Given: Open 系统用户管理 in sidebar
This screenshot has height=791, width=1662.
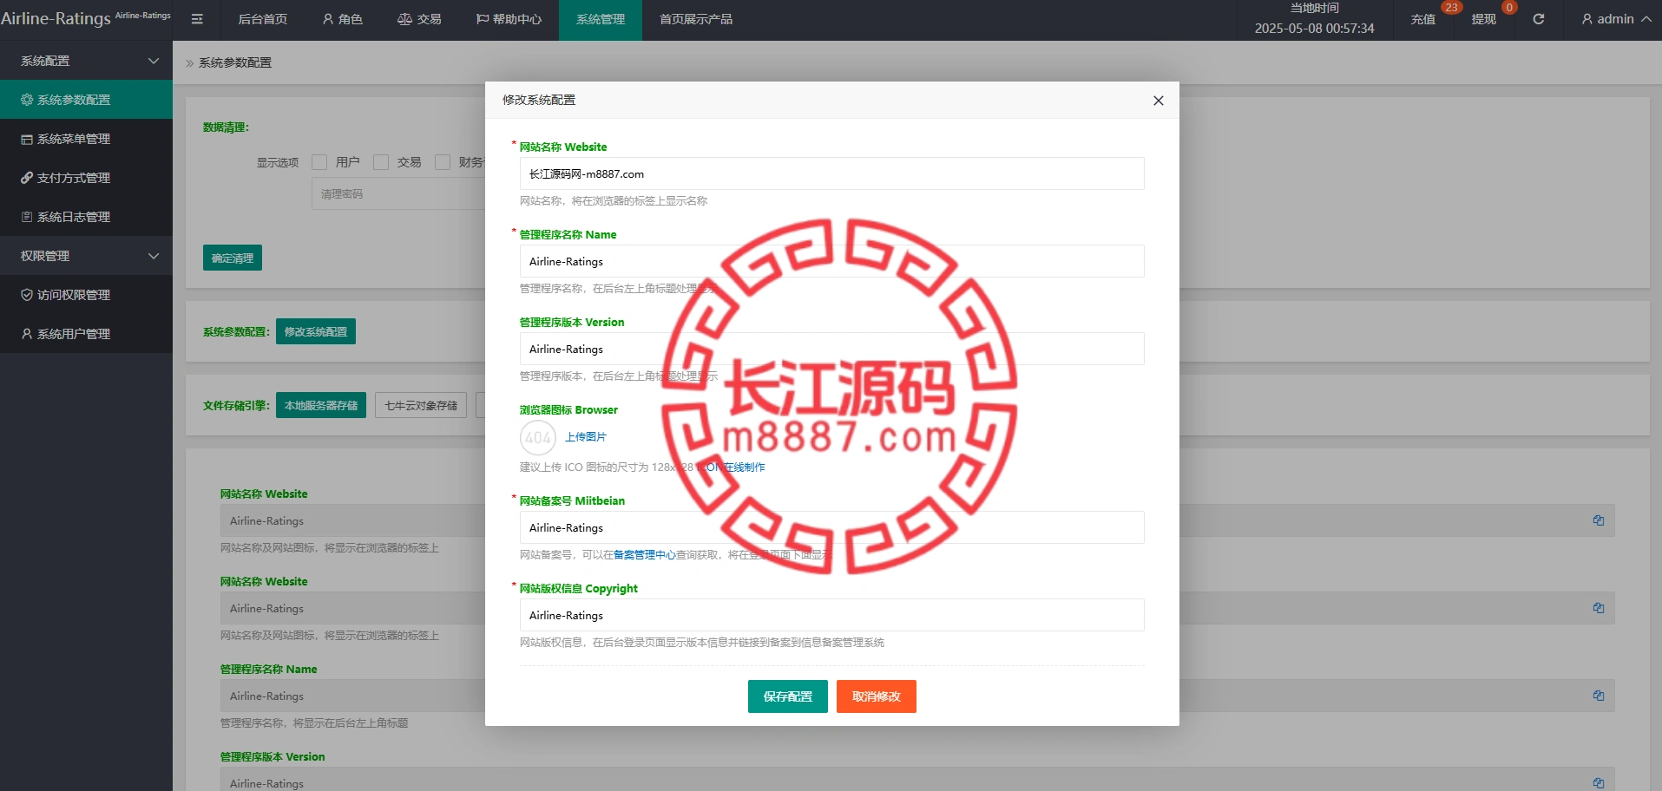Looking at the screenshot, I should coord(86,334).
